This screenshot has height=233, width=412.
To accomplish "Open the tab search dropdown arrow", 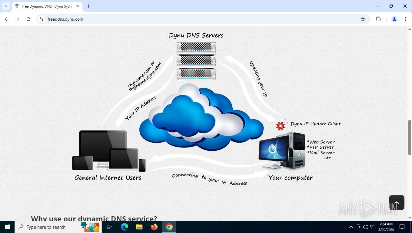I will (6, 6).
